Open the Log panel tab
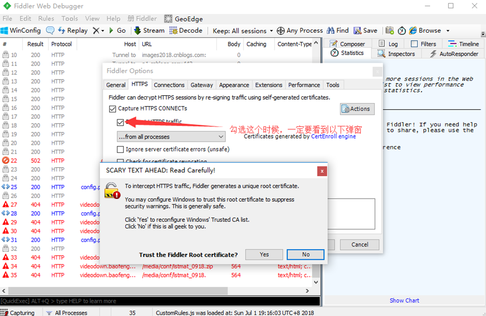Image resolution: width=486 pixels, height=316 pixels. 388,44
